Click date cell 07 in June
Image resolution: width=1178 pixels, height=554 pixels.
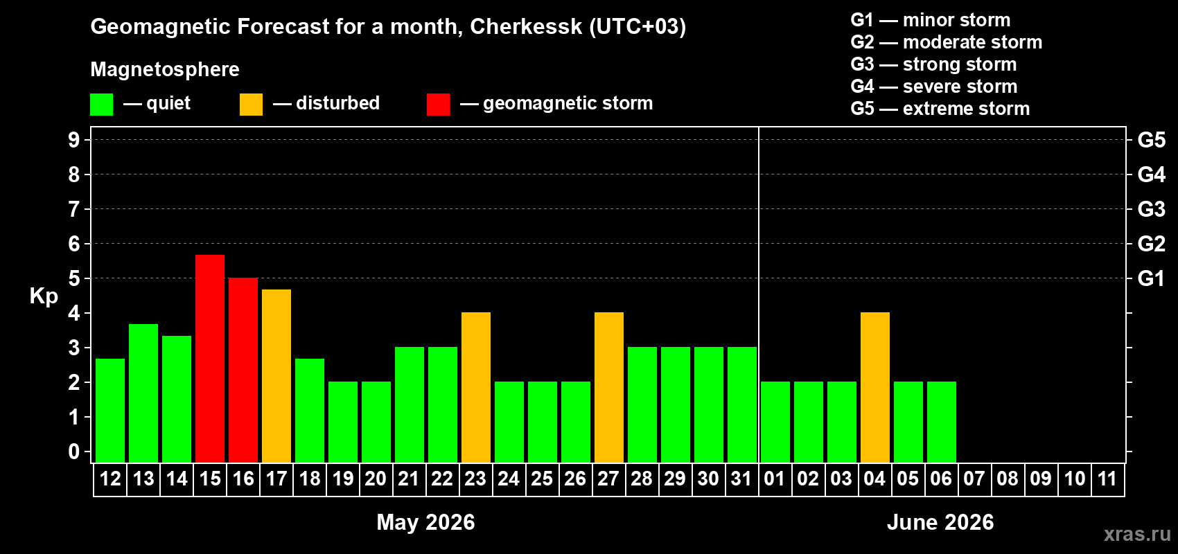coord(975,479)
